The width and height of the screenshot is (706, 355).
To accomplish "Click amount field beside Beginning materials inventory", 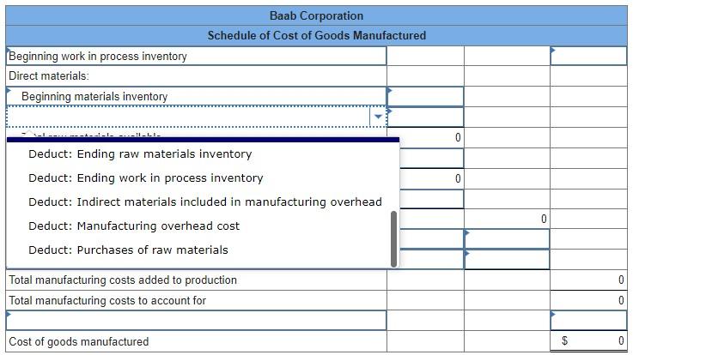I will [x=425, y=97].
